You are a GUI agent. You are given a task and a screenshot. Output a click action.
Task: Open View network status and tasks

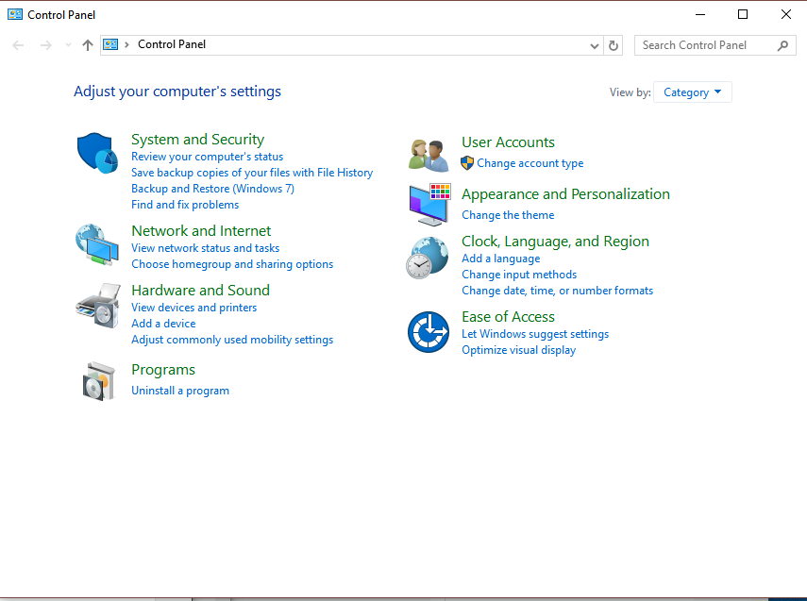point(206,248)
